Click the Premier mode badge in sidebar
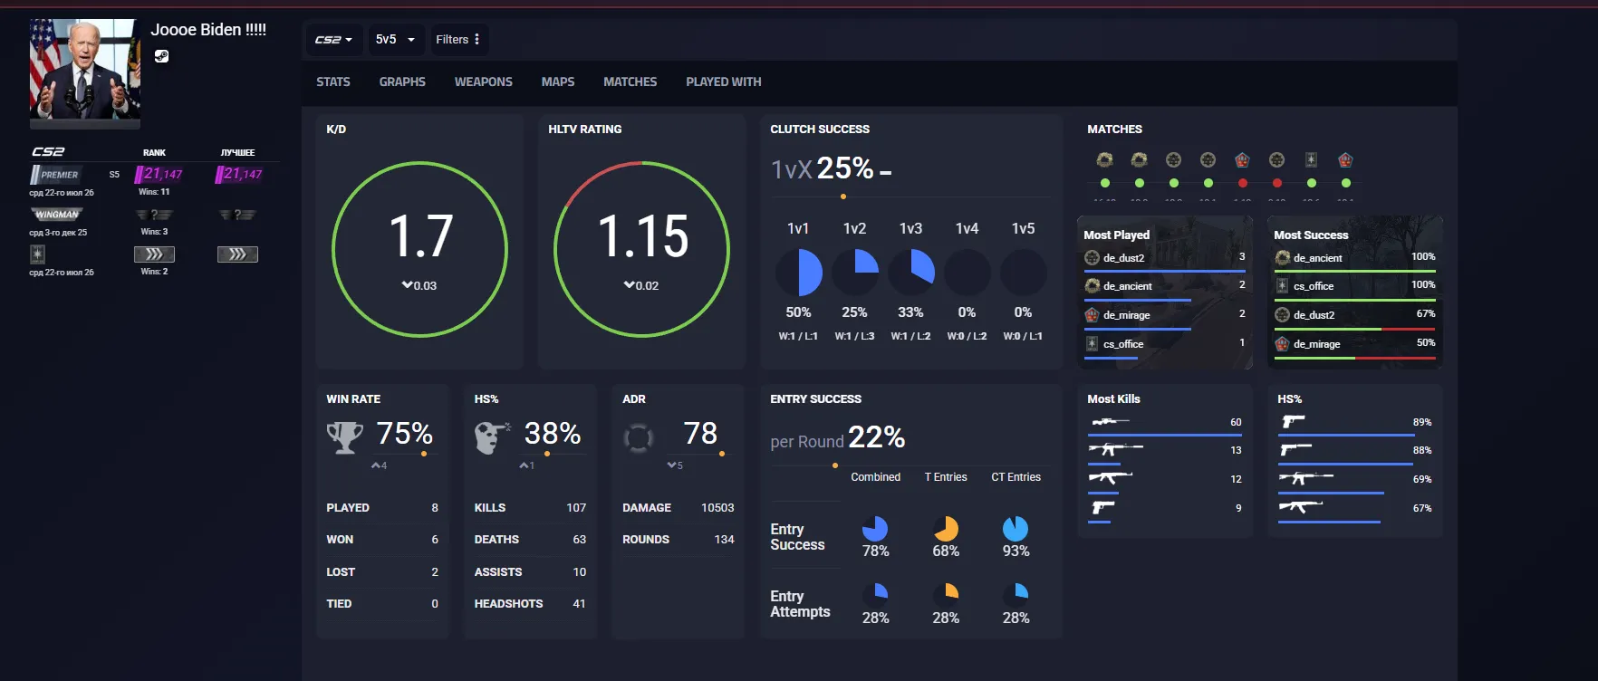 56,174
